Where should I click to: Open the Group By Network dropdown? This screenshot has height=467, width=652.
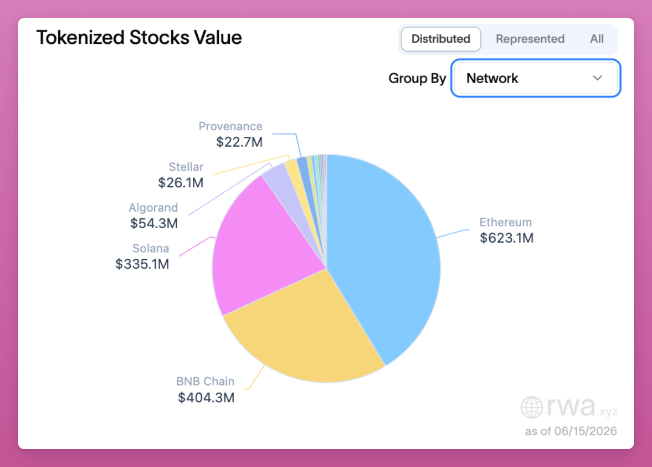536,79
